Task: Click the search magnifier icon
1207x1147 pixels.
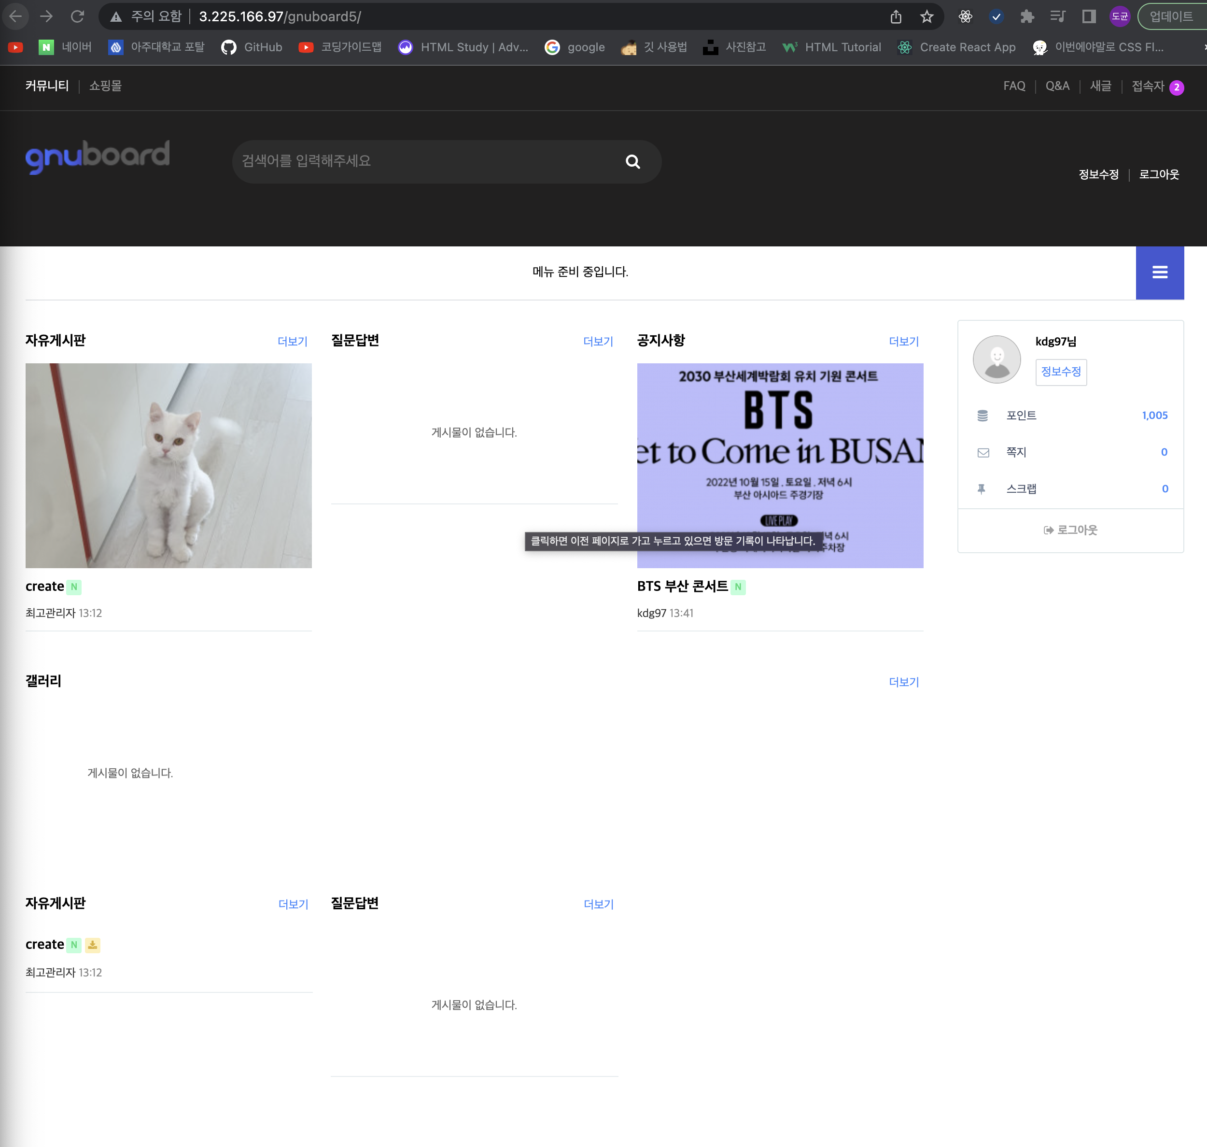Action: [633, 161]
